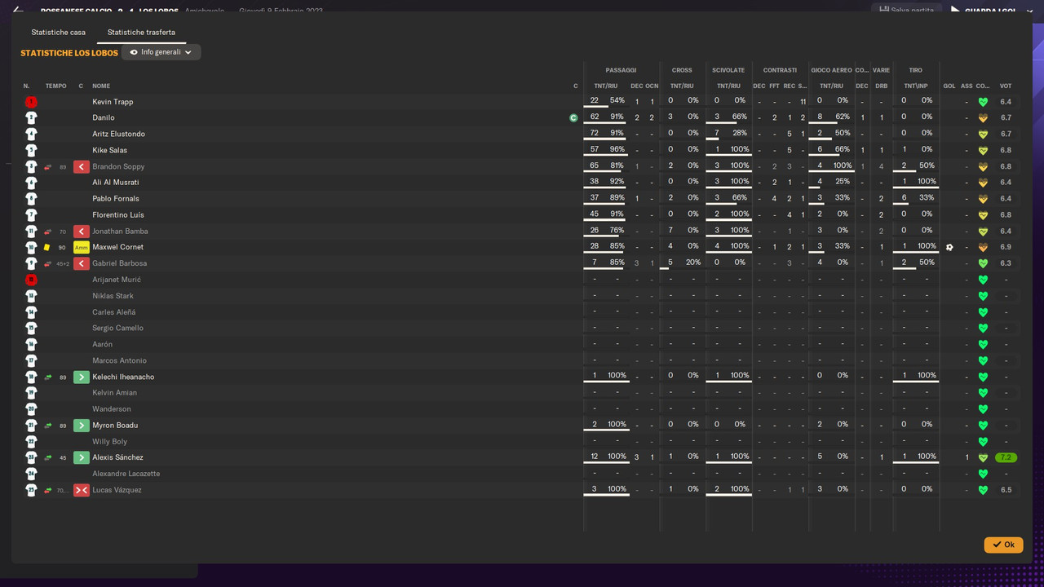The height and width of the screenshot is (587, 1044).
Task: Select the Willy Boly row name
Action: coord(109,442)
